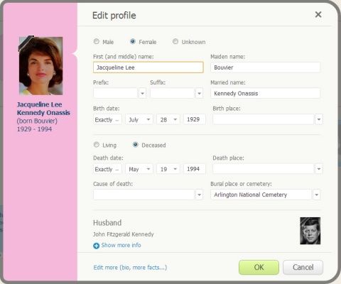The height and width of the screenshot is (284, 341).
Task: Click the (born Bouvier) text
Action: pyautogui.click(x=37, y=121)
